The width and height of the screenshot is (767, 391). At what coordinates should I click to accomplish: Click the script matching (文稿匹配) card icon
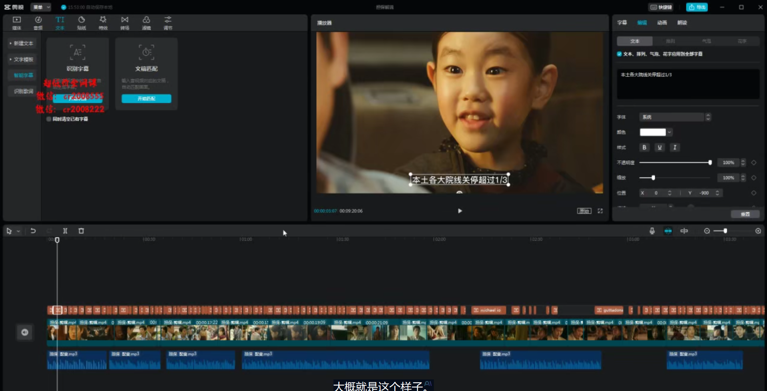point(146,52)
